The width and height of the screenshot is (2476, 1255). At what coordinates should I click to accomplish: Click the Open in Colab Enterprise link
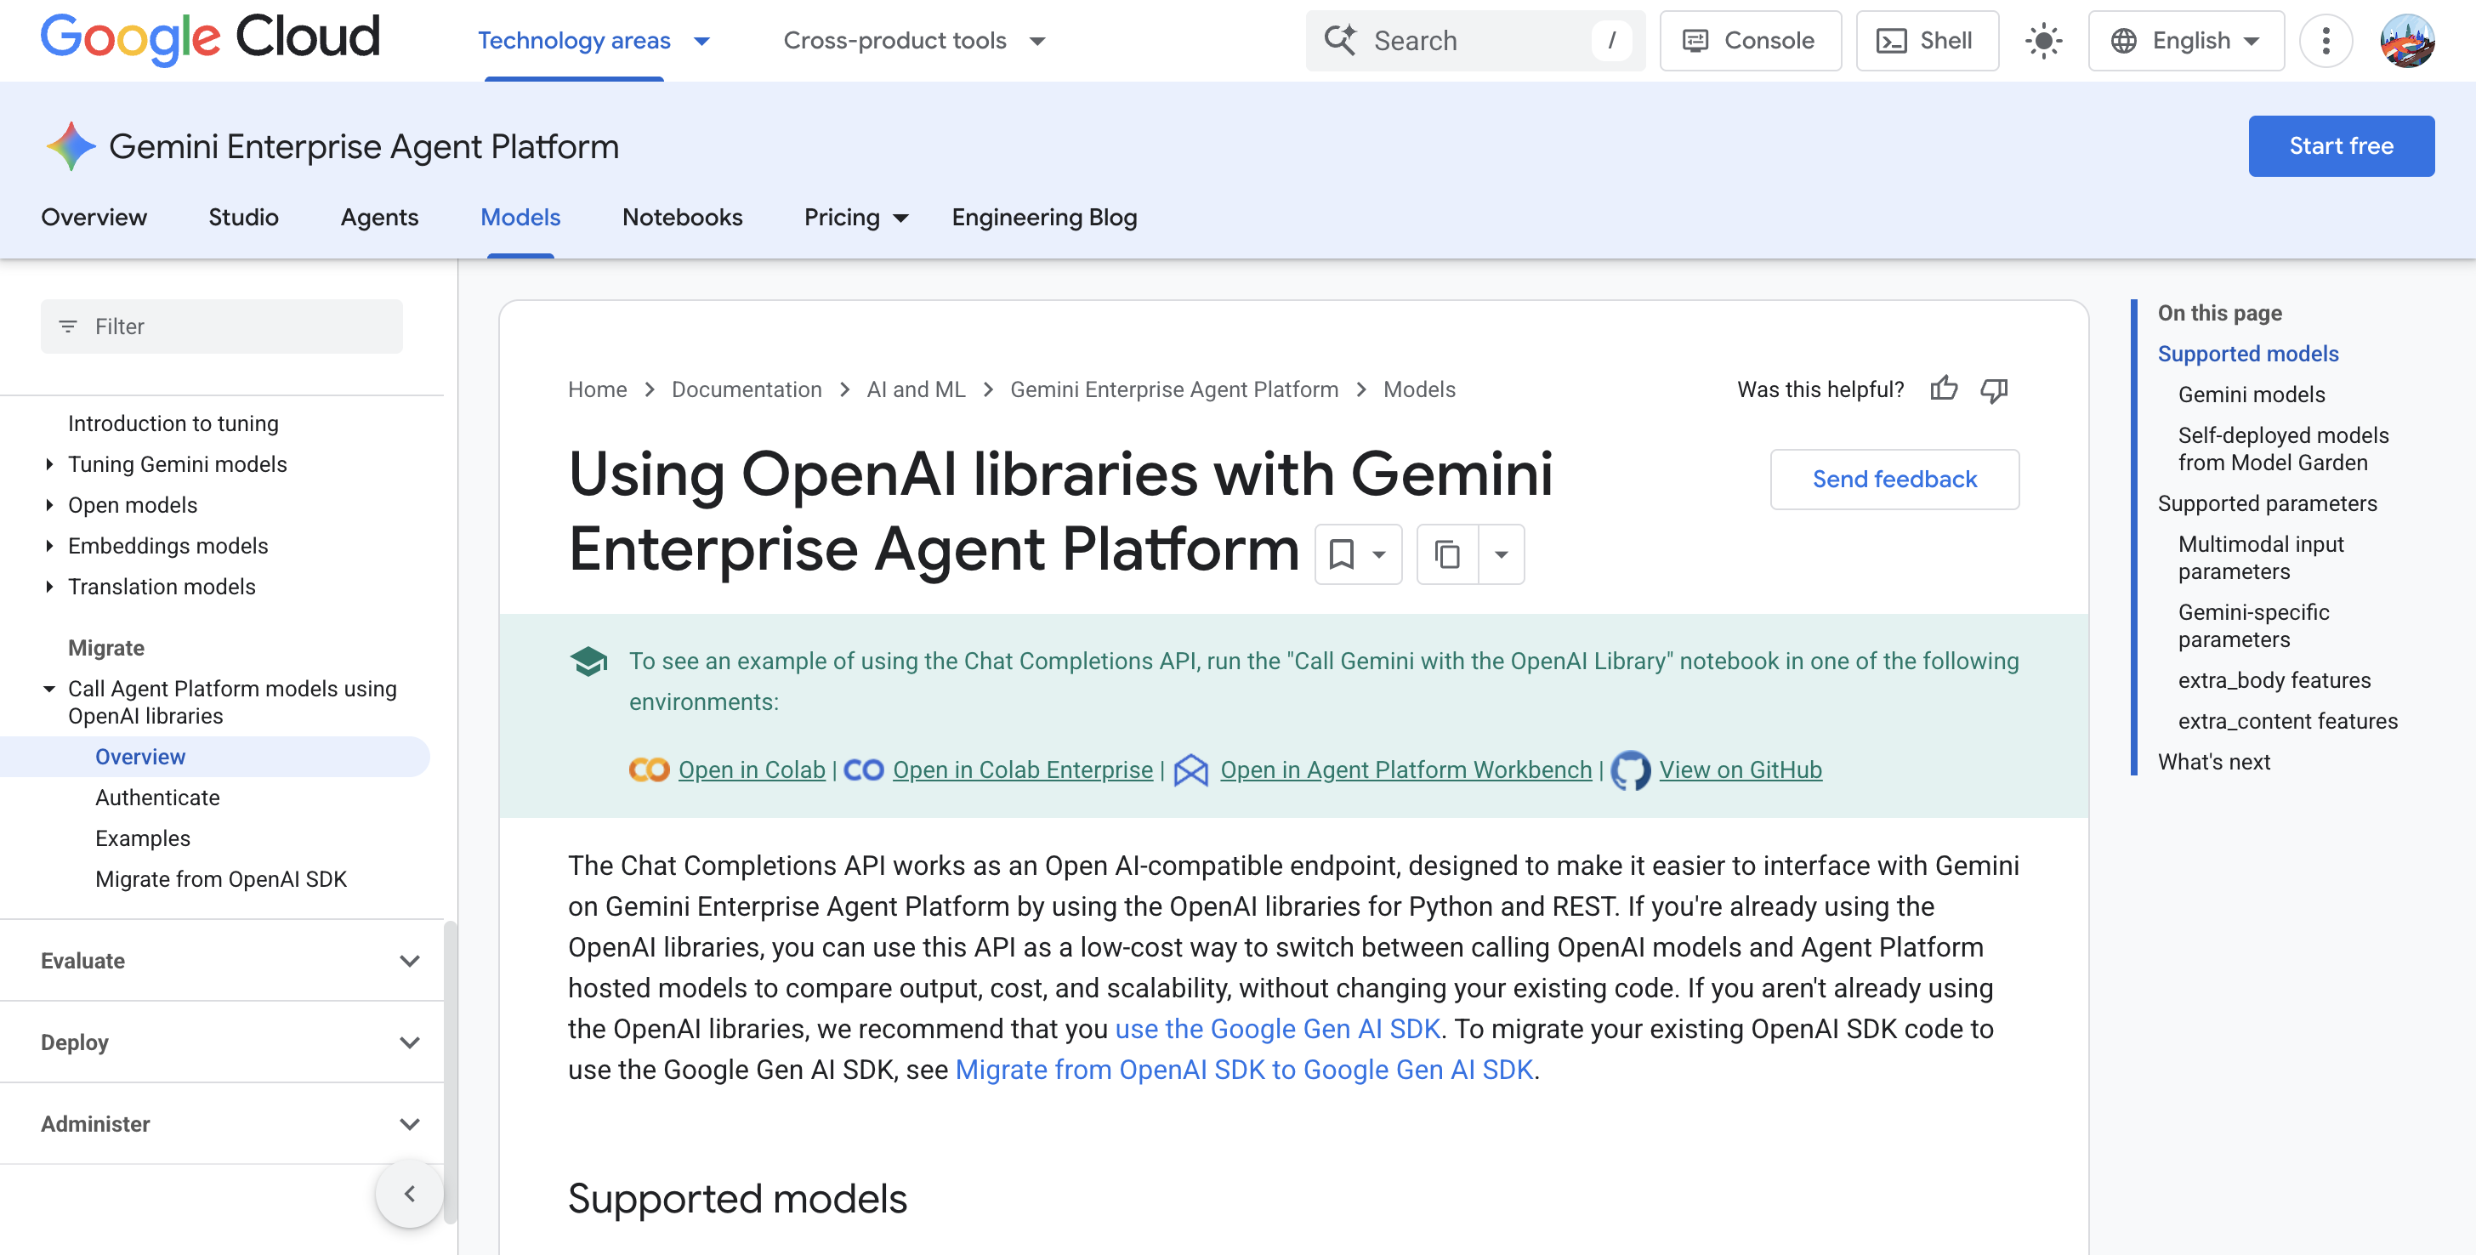pos(1023,769)
